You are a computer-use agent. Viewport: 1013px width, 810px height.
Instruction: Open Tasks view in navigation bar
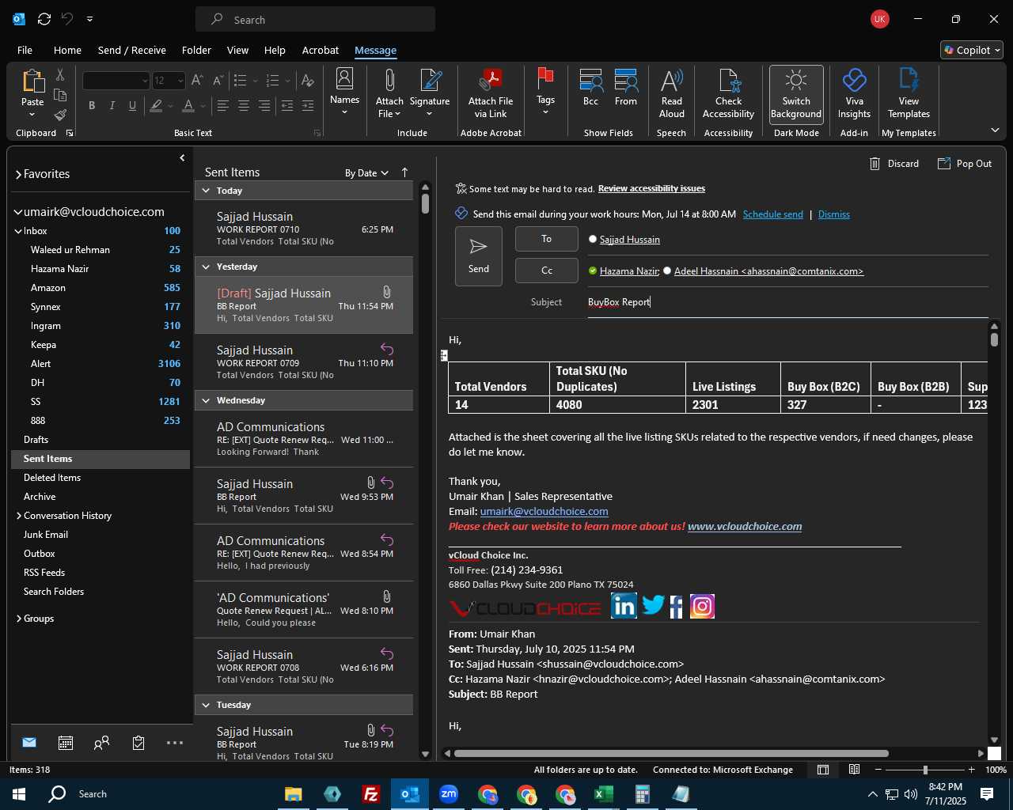[138, 743]
